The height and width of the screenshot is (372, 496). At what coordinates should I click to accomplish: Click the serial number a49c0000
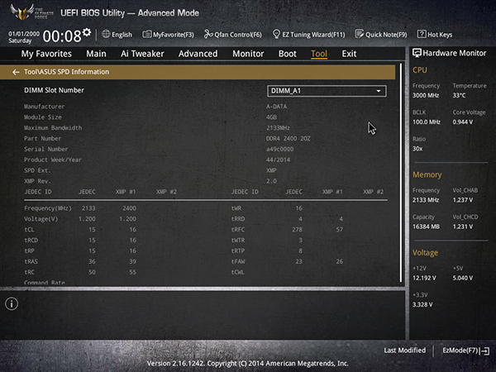pyautogui.click(x=279, y=150)
